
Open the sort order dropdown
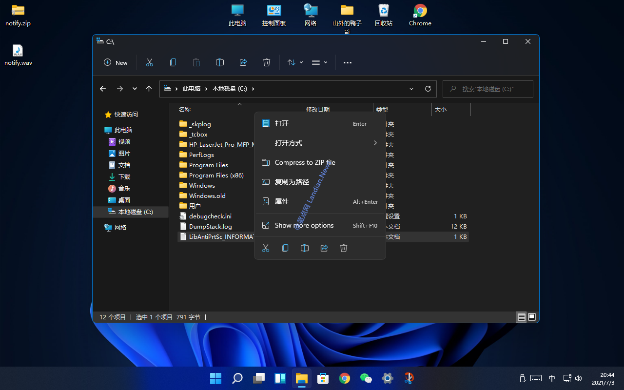294,62
